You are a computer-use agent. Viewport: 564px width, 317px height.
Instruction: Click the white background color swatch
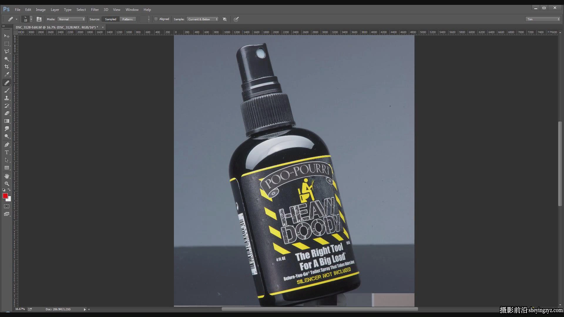(9, 199)
